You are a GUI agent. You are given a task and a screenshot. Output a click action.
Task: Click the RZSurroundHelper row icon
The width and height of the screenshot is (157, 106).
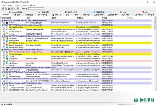coord(7,32)
